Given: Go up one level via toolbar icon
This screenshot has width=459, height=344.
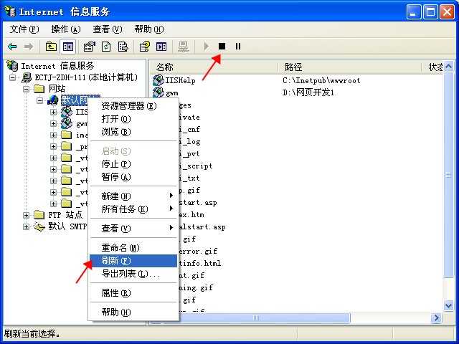Looking at the screenshot, I should click(51, 47).
